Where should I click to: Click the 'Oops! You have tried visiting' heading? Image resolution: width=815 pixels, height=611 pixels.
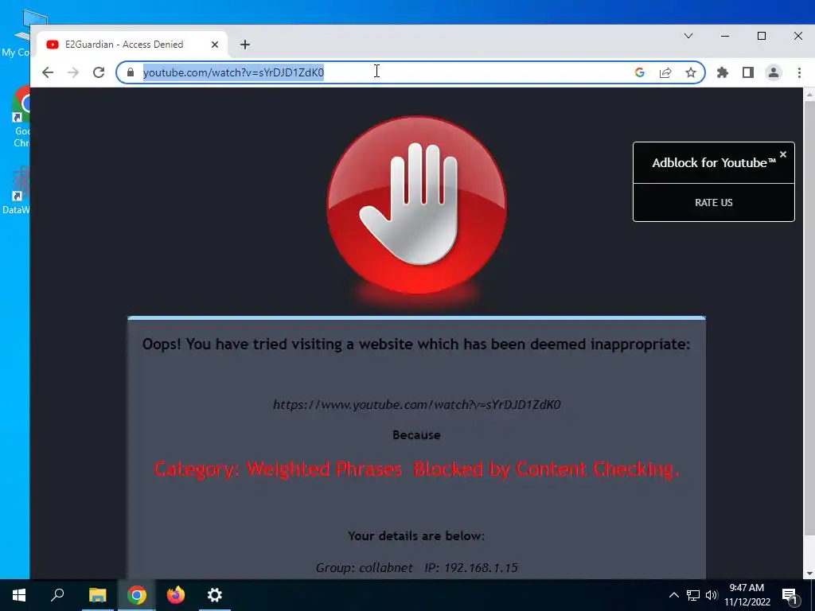[416, 344]
